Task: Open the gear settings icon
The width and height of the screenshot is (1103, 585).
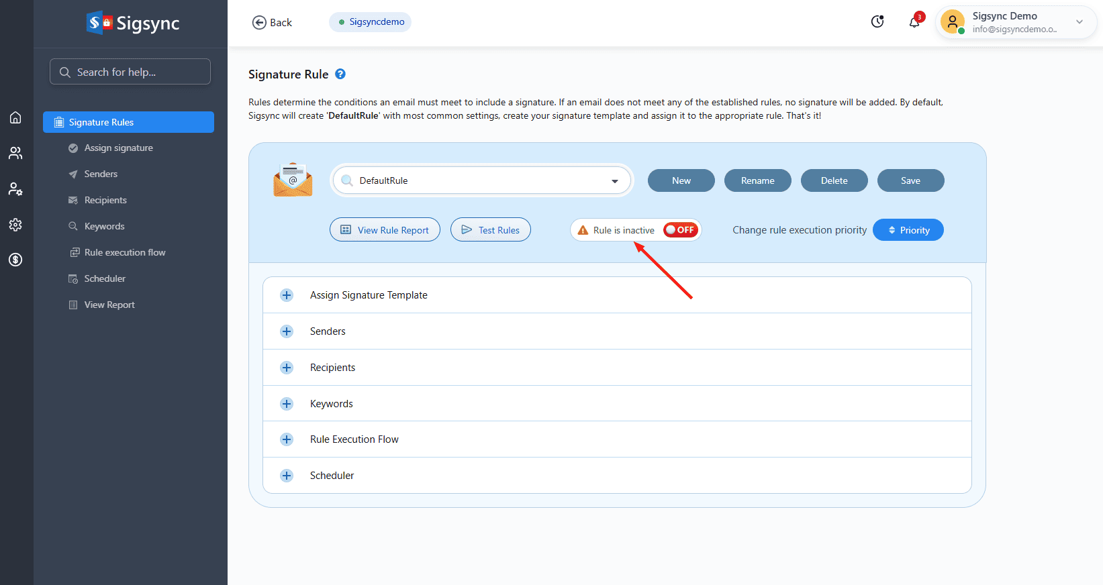Action: (x=15, y=225)
